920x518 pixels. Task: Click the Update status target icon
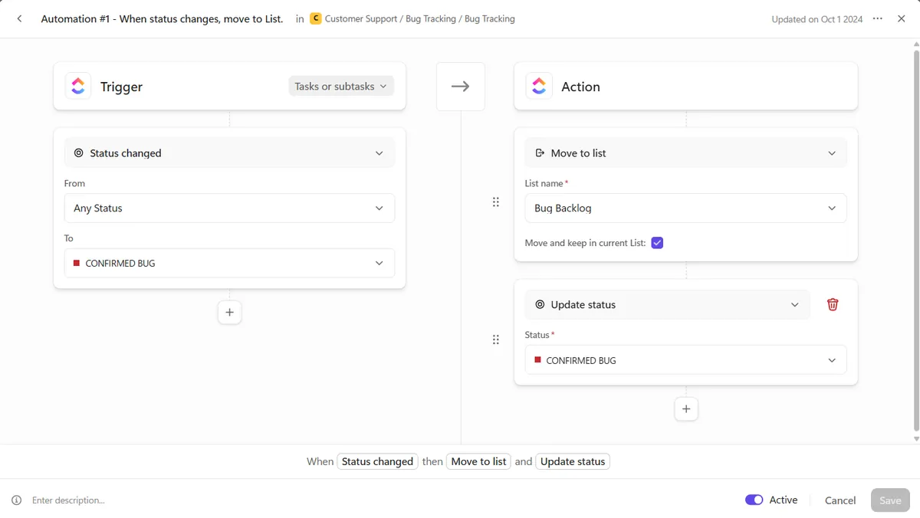click(x=540, y=304)
